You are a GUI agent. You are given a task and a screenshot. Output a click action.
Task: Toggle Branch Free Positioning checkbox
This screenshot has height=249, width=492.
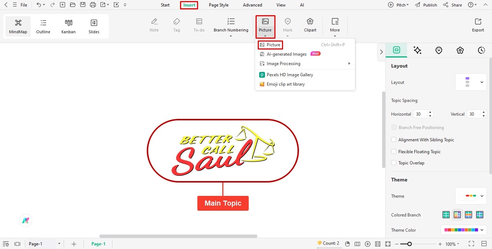tap(394, 127)
